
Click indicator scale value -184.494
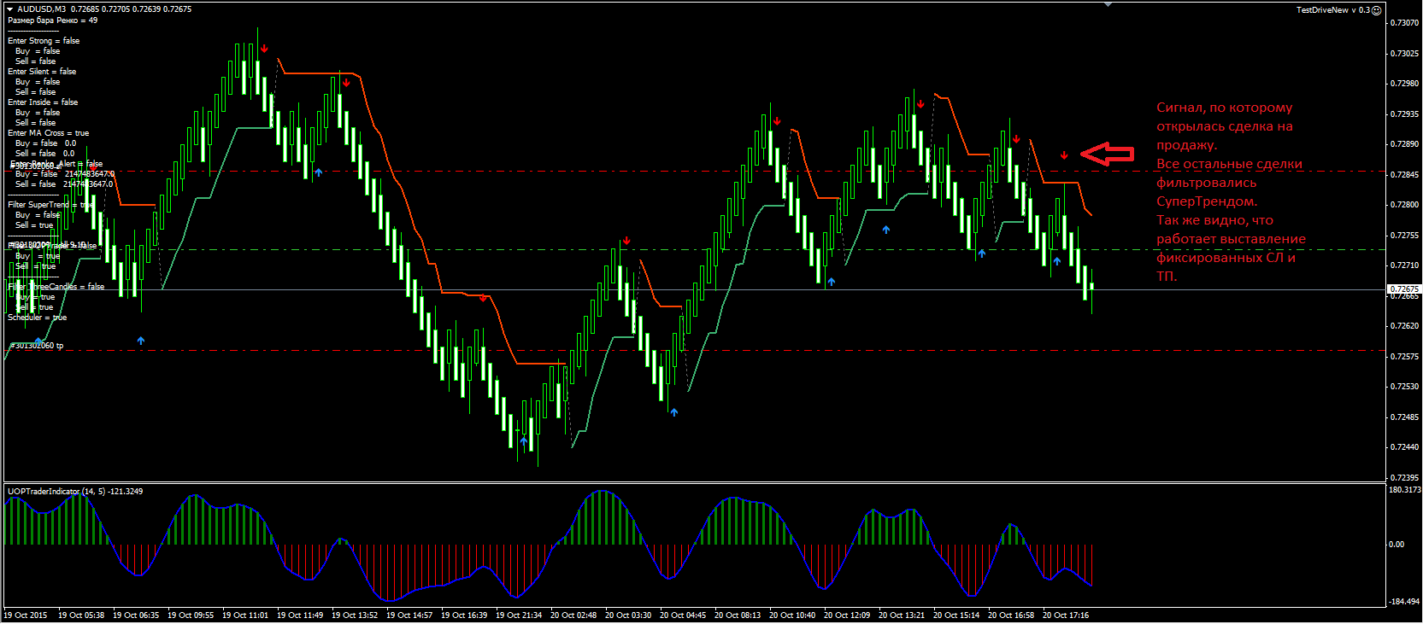1404,602
